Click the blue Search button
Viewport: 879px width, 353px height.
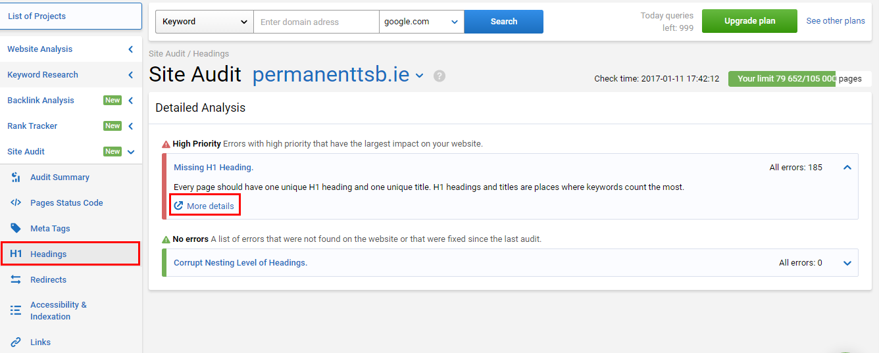tap(504, 22)
